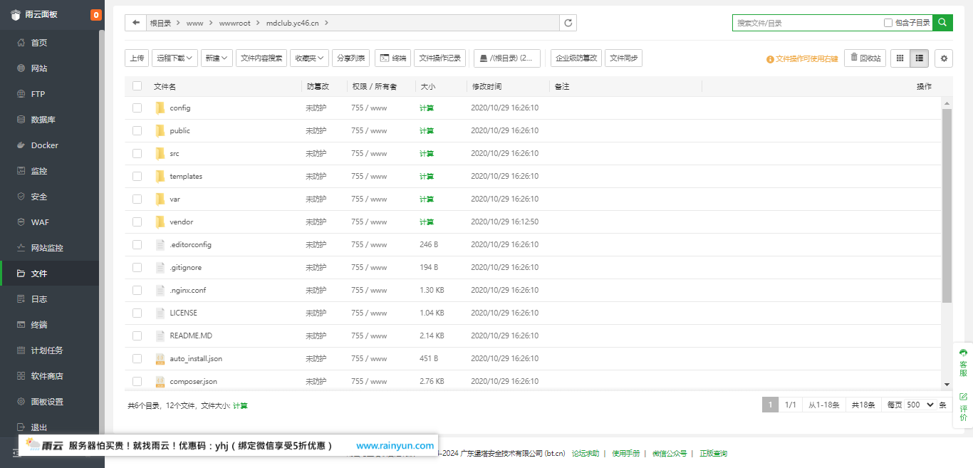Open FTP in the sidebar
Screen dimensions: 973x468
point(50,94)
